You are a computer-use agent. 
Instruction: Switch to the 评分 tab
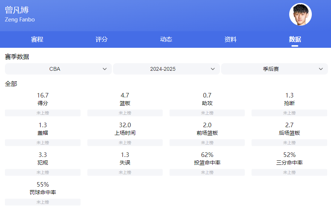102,39
